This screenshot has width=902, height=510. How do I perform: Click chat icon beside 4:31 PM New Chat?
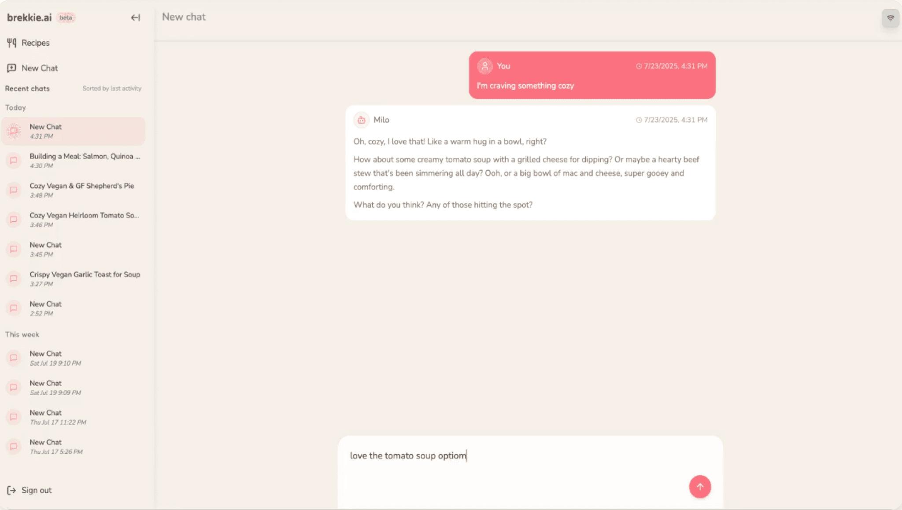14,131
